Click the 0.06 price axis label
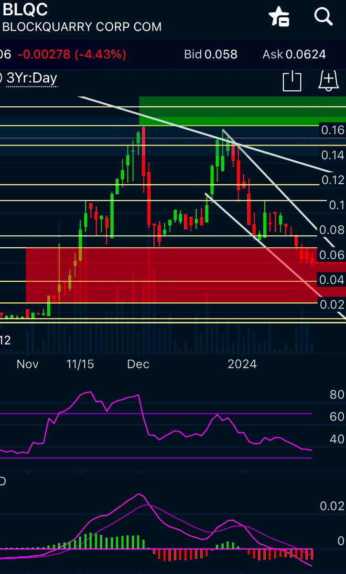The image size is (346, 574). click(333, 254)
